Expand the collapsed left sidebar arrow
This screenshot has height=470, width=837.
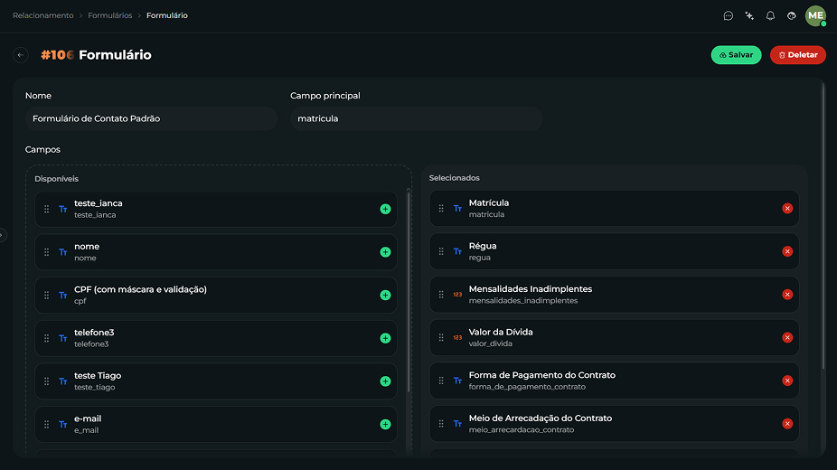(x=2, y=235)
